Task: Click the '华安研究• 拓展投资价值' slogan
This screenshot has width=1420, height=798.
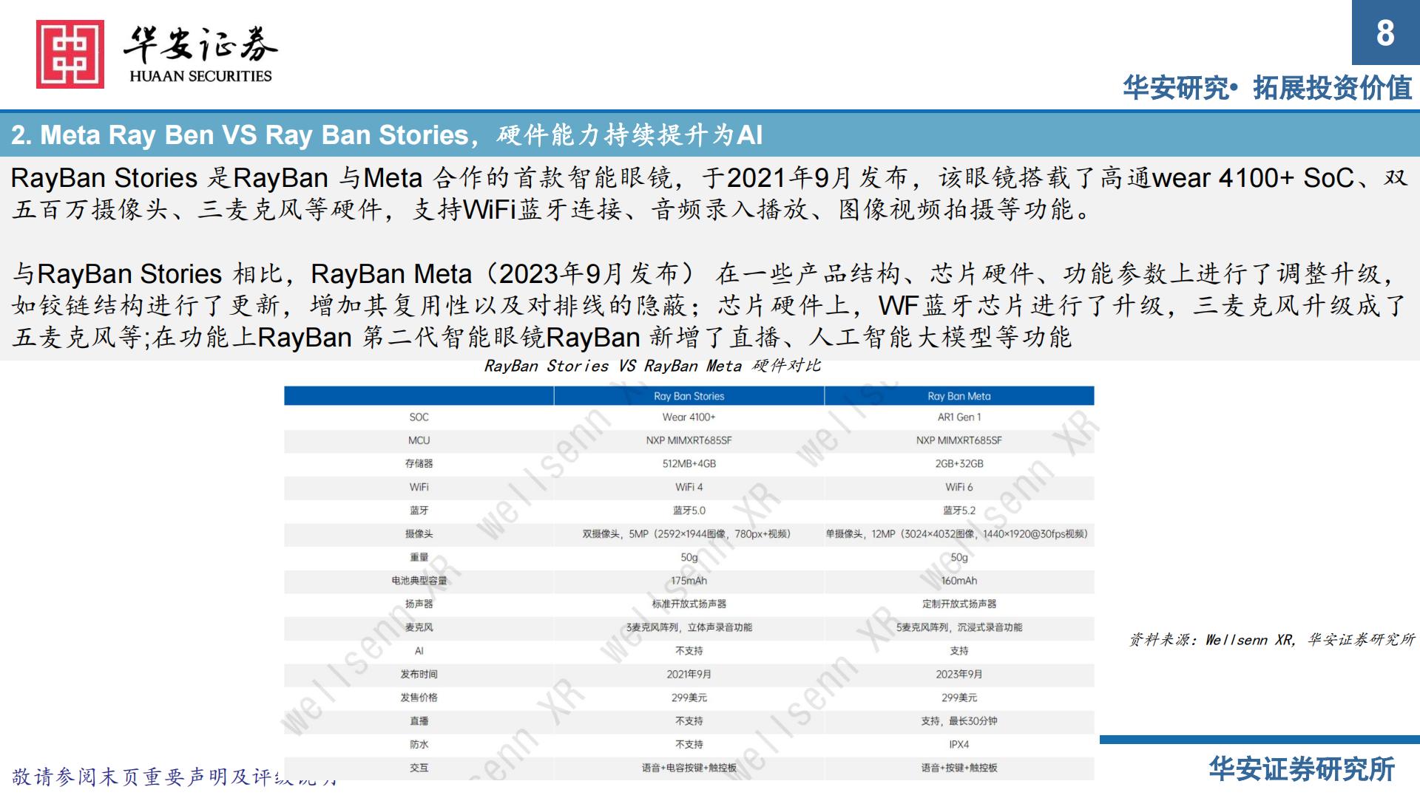Action: (1267, 88)
